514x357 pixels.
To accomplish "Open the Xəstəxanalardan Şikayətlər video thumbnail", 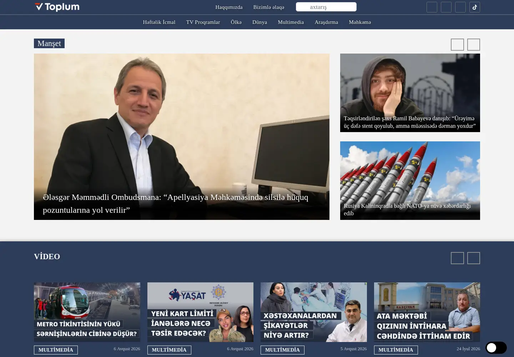I will 314,312.
